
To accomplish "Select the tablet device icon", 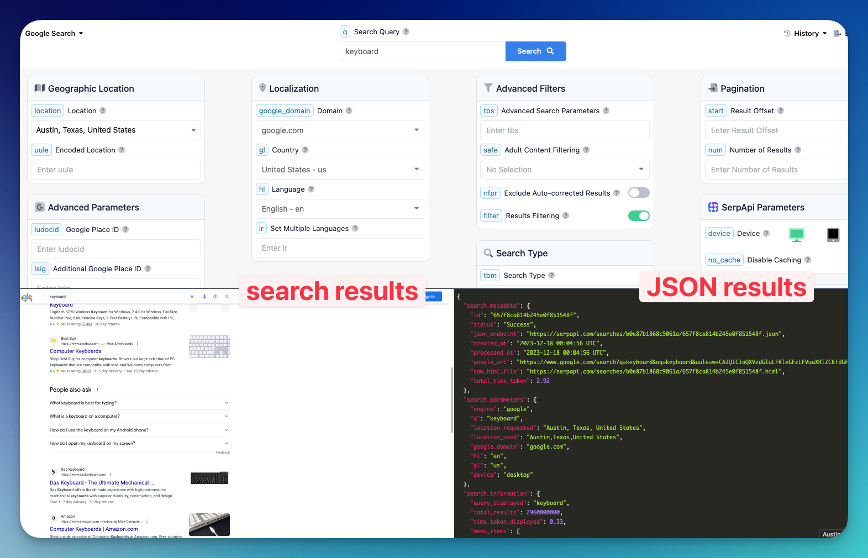I will click(x=833, y=235).
